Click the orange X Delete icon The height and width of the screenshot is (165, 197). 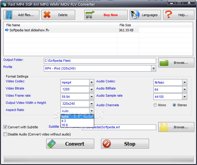pyautogui.click(x=47, y=15)
